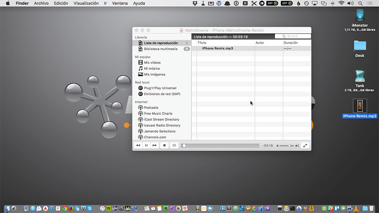The image size is (379, 213).
Task: Click the VLC cone icon in Dock
Action: [356, 208]
